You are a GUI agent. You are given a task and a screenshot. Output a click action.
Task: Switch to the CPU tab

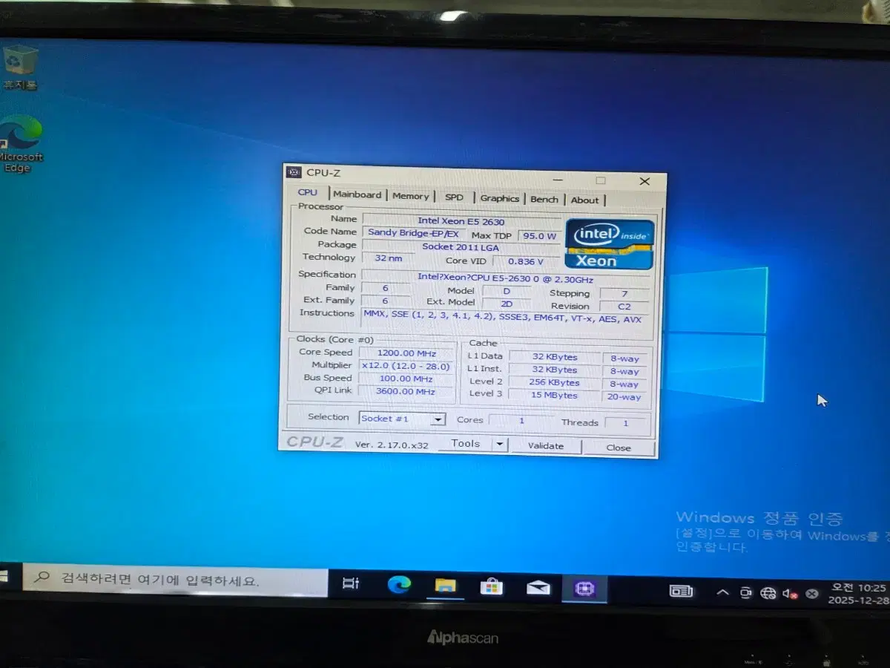307,192
